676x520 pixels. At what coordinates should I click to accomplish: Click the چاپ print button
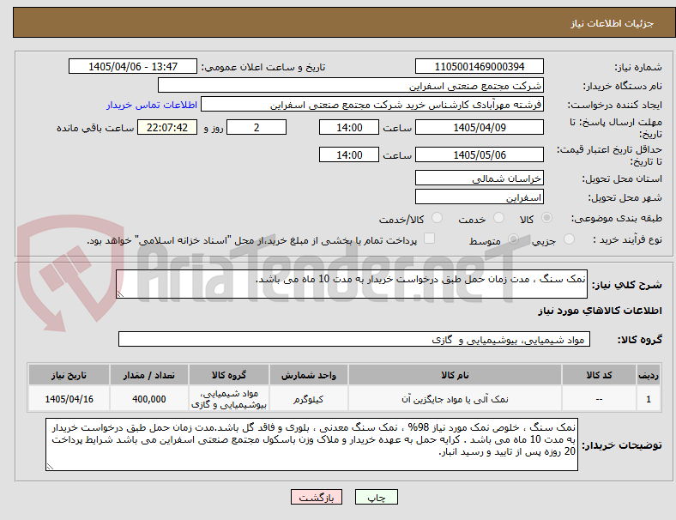(376, 497)
